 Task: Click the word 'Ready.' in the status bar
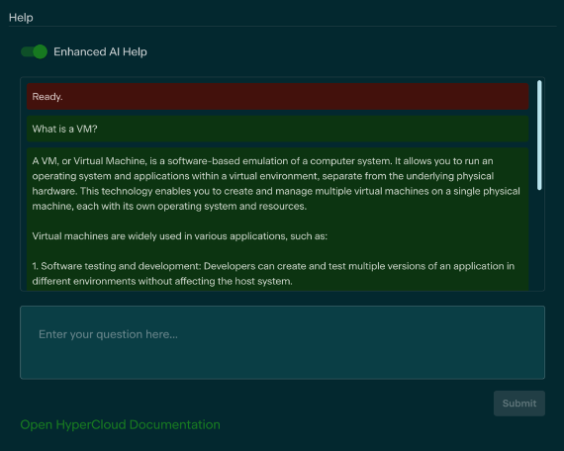click(x=47, y=96)
